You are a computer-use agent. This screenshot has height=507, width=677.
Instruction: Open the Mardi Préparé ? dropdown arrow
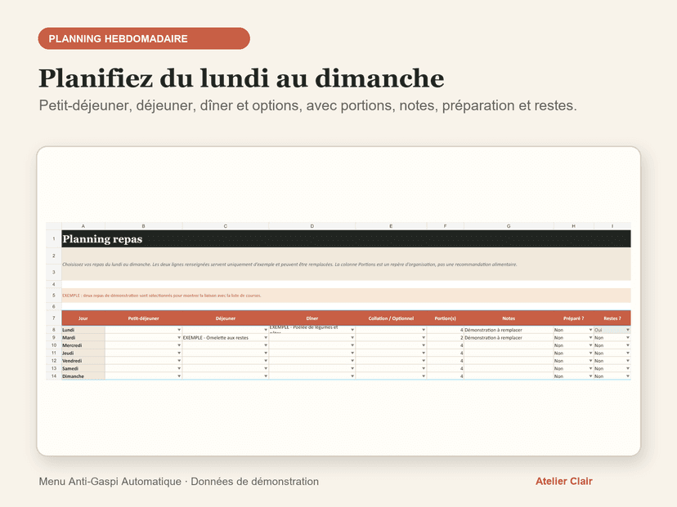590,337
